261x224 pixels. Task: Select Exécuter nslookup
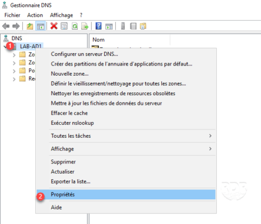(x=126, y=123)
